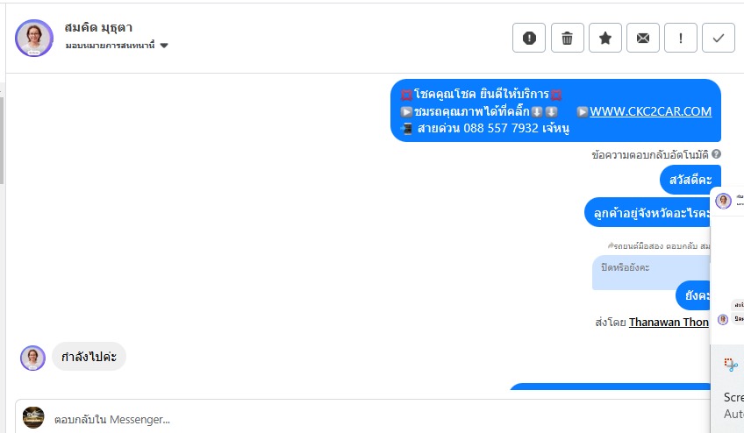Expand the assign conversation dropdown arrow
744x433 pixels.
coord(164,46)
